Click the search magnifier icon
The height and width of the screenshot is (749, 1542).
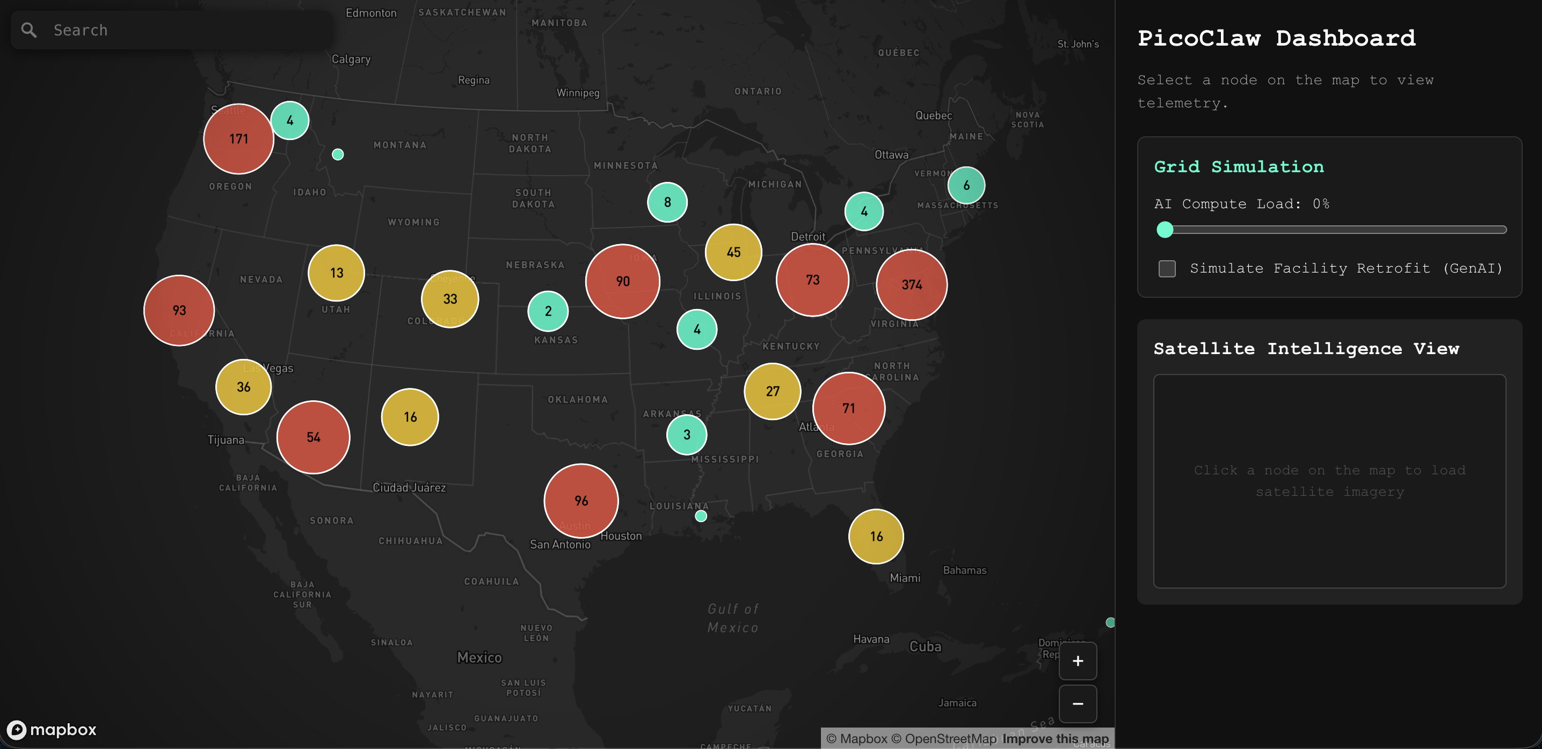[x=29, y=30]
